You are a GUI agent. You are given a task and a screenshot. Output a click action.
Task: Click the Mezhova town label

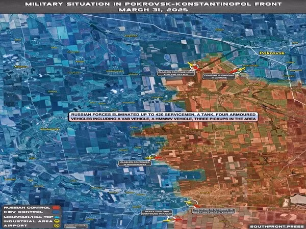pyautogui.click(x=21, y=67)
